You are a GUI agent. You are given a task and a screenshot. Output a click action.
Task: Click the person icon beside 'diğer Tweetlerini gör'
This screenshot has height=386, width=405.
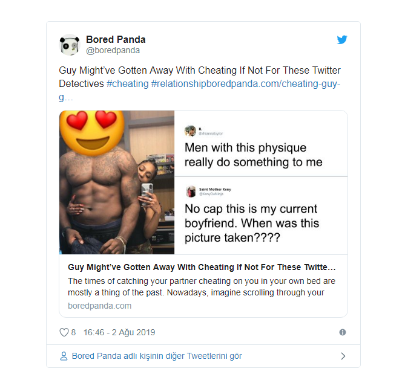[64, 356]
